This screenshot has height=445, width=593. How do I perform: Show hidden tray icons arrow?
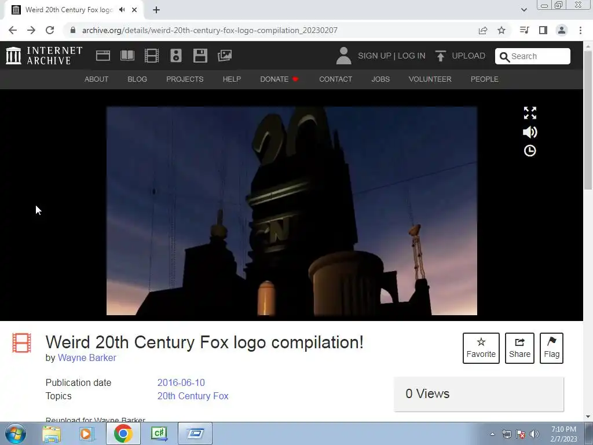click(492, 434)
